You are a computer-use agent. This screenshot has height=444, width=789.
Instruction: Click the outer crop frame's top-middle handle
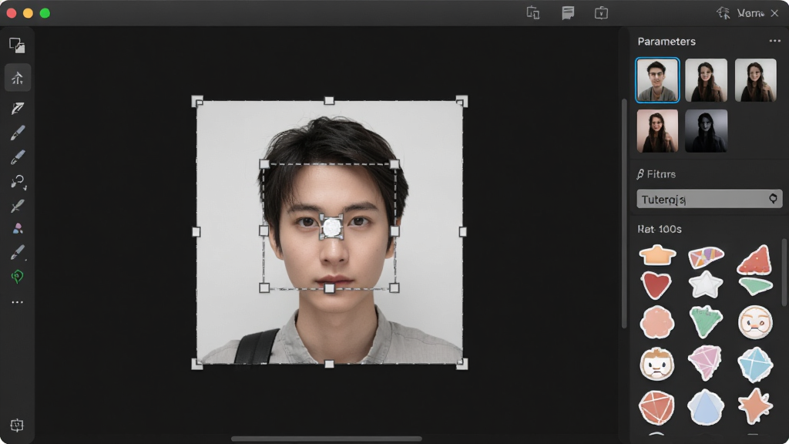329,101
